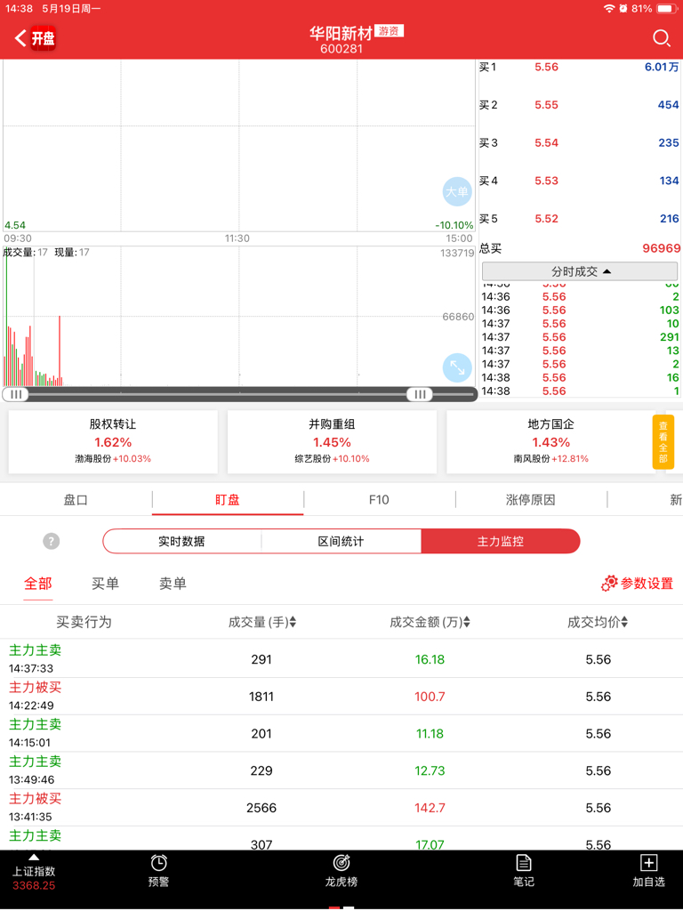Viewport: 683px width, 911px height.
Task: Open the 龙虎榜 target icon
Action: tap(341, 870)
